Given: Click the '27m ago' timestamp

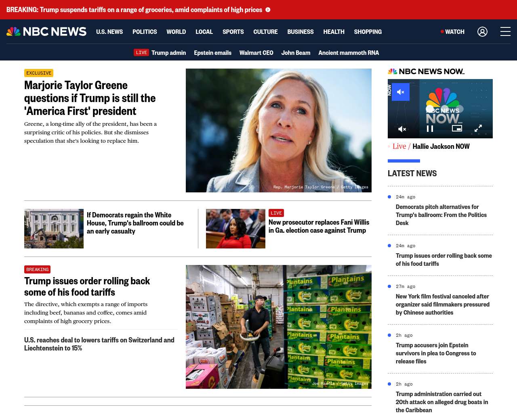Looking at the screenshot, I should pyautogui.click(x=406, y=286).
